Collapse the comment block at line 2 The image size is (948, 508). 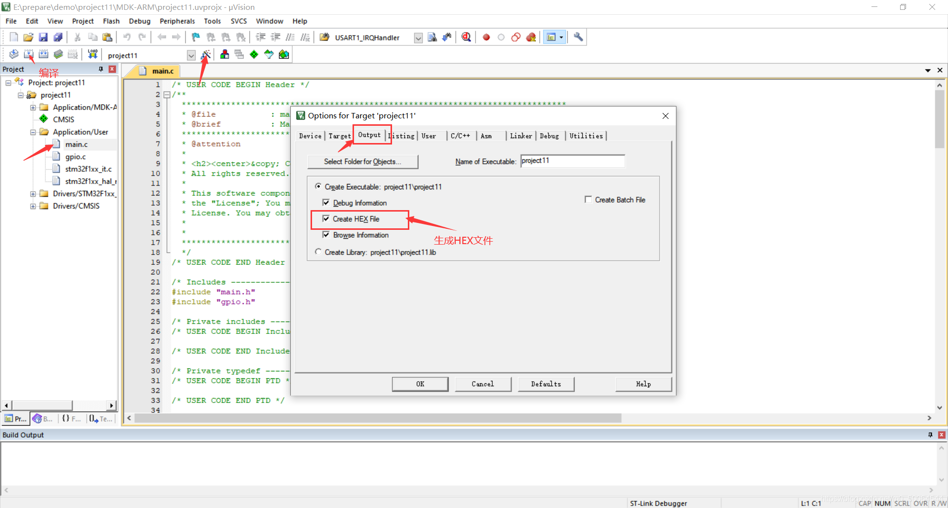tap(167, 94)
